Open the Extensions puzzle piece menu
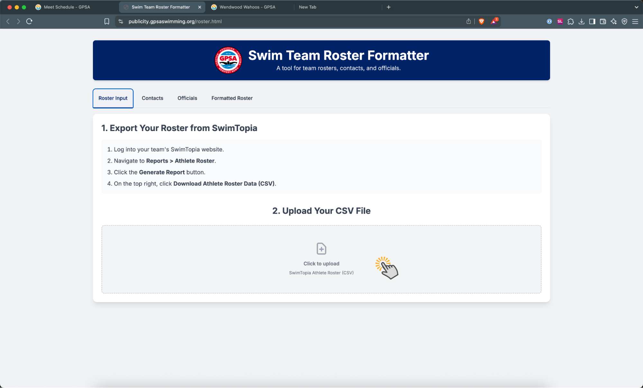 (571, 22)
